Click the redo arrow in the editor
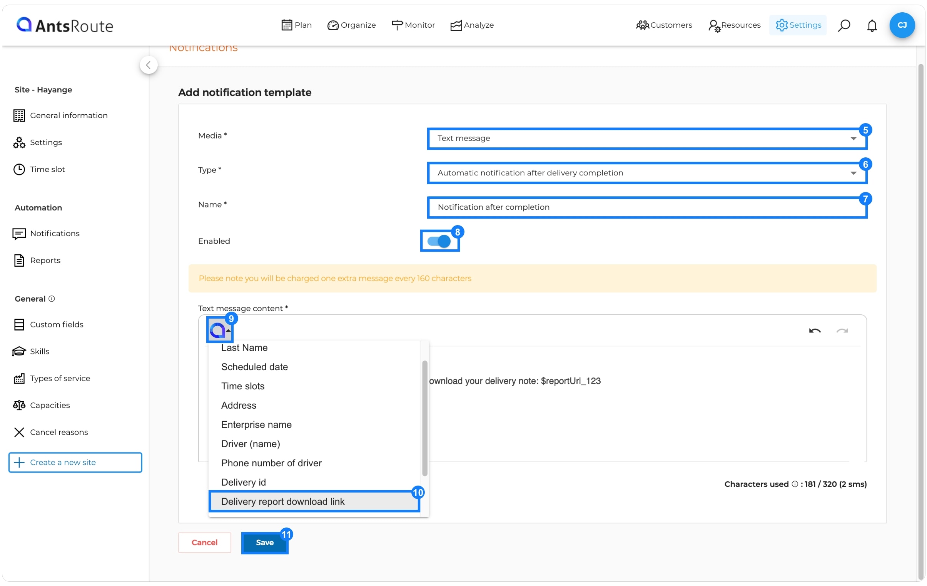927x586 pixels. (x=842, y=331)
